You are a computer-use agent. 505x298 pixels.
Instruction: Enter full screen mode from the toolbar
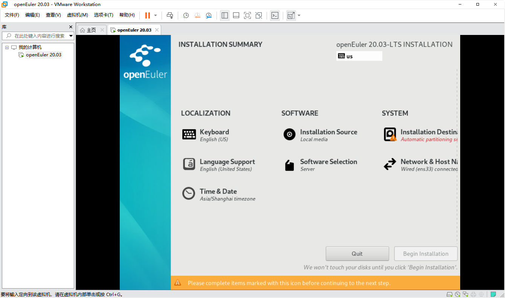pyautogui.click(x=247, y=15)
